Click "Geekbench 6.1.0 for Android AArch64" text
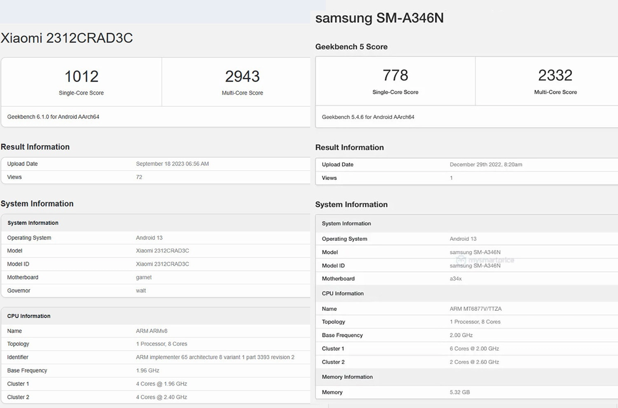The height and width of the screenshot is (408, 618). pyautogui.click(x=53, y=117)
